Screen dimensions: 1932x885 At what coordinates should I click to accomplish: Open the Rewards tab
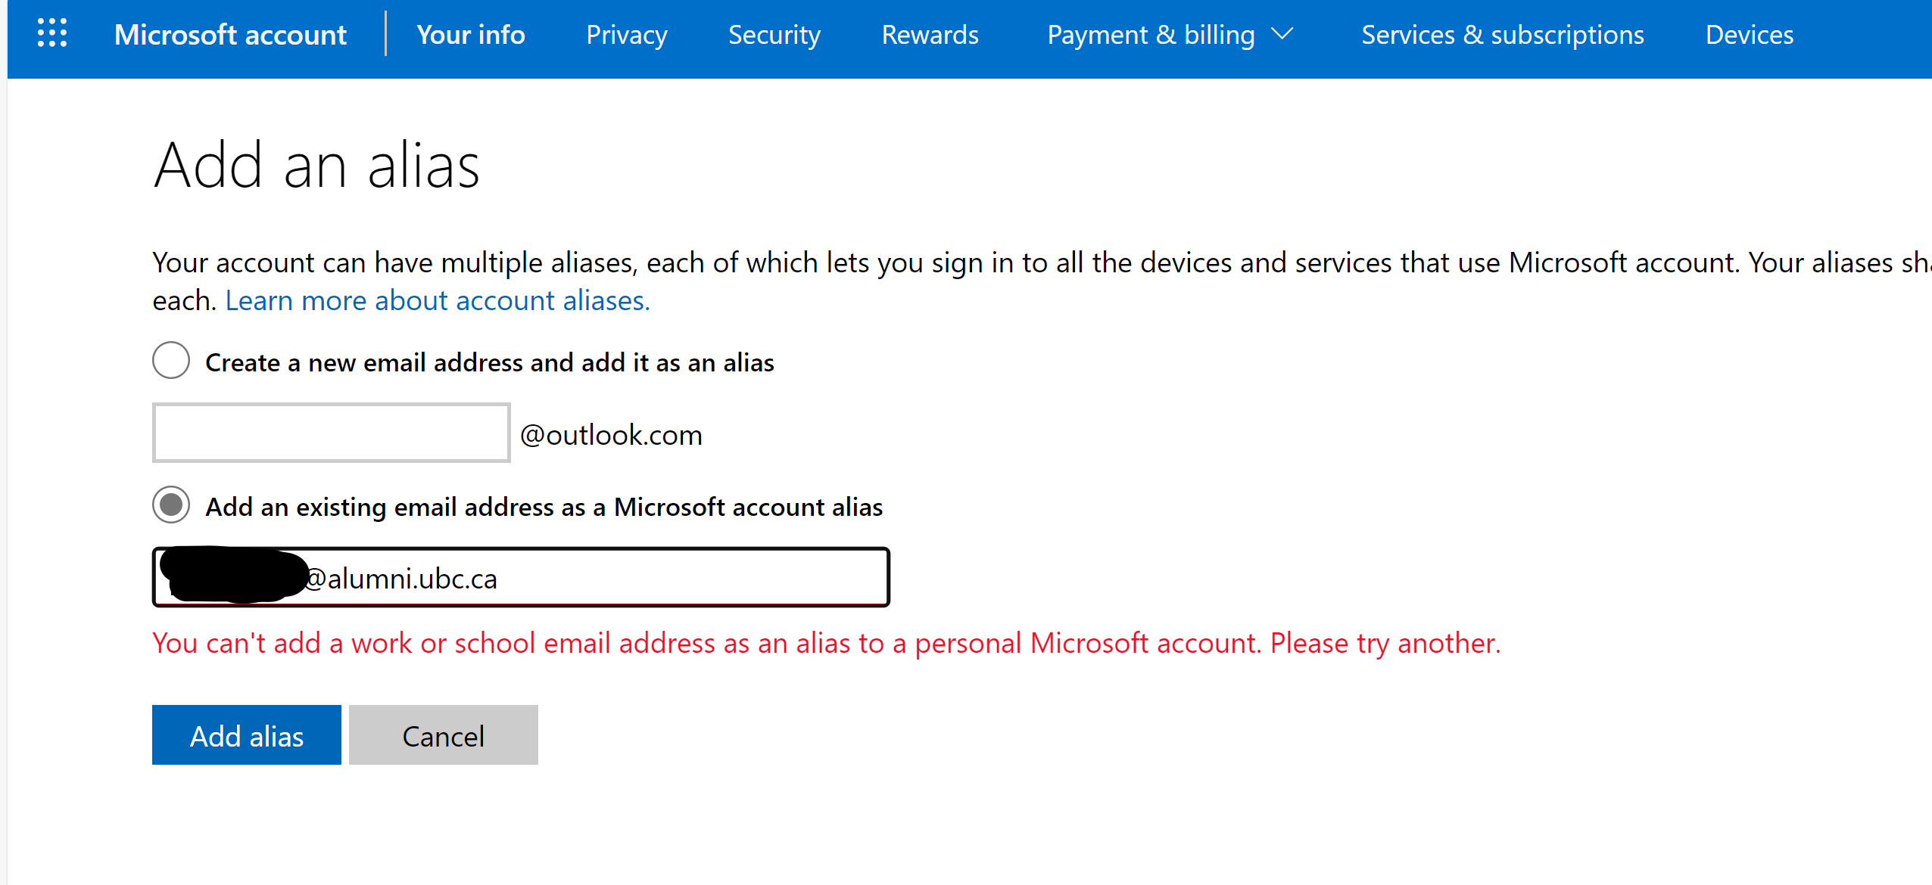click(x=930, y=35)
